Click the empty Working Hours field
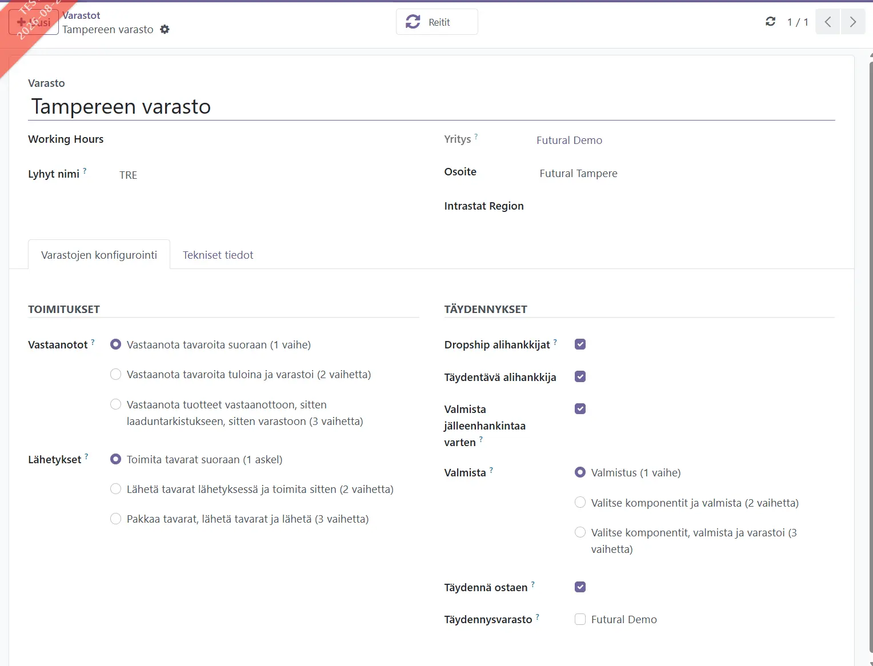This screenshot has height=666, width=873. [x=269, y=139]
